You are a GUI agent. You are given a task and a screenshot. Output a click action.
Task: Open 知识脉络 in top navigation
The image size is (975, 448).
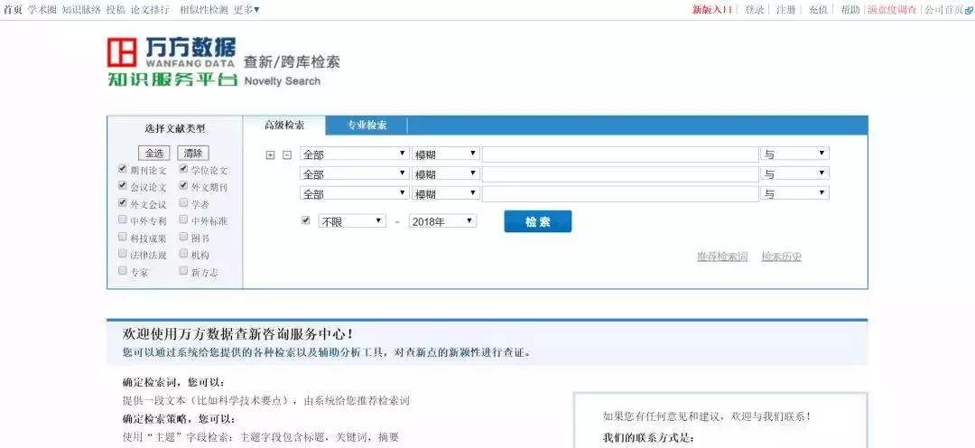[x=81, y=9]
